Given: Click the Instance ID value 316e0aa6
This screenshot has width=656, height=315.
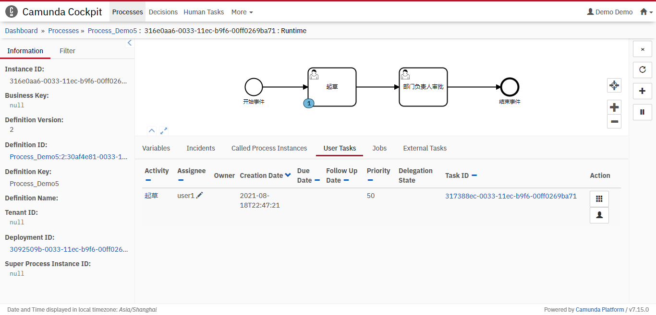Looking at the screenshot, I should pos(69,81).
